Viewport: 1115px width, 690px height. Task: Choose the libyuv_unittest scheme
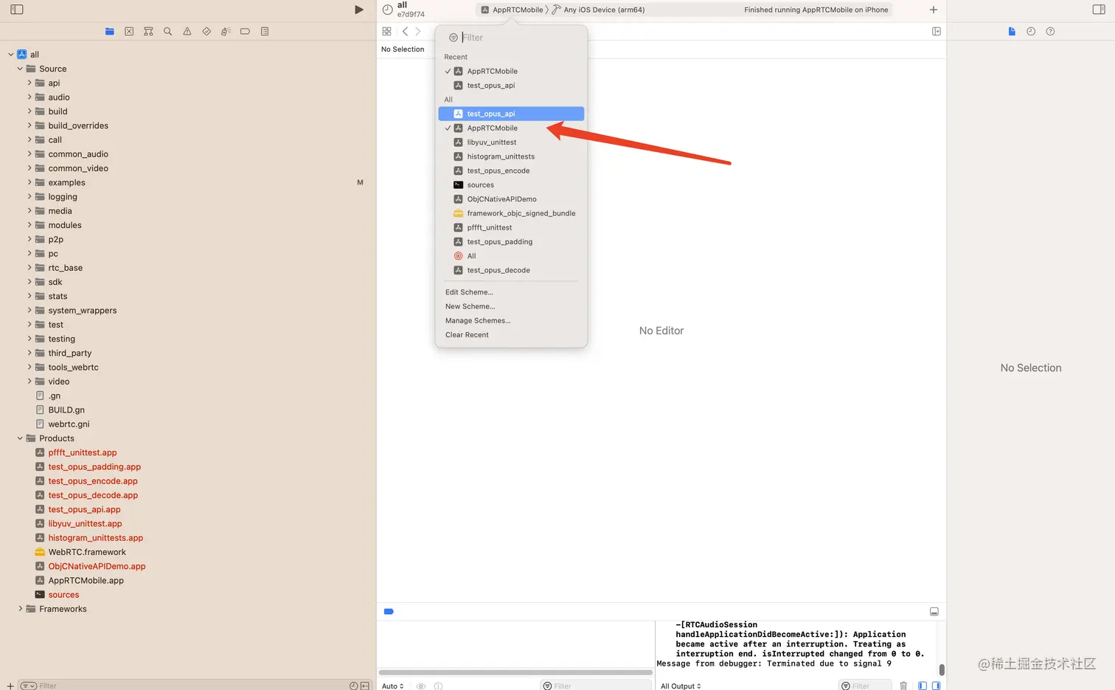click(x=511, y=142)
